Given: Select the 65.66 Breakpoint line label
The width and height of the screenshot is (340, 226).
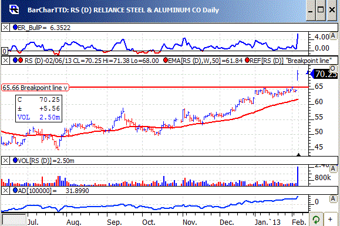Looking at the screenshot, I should pos(35,88).
